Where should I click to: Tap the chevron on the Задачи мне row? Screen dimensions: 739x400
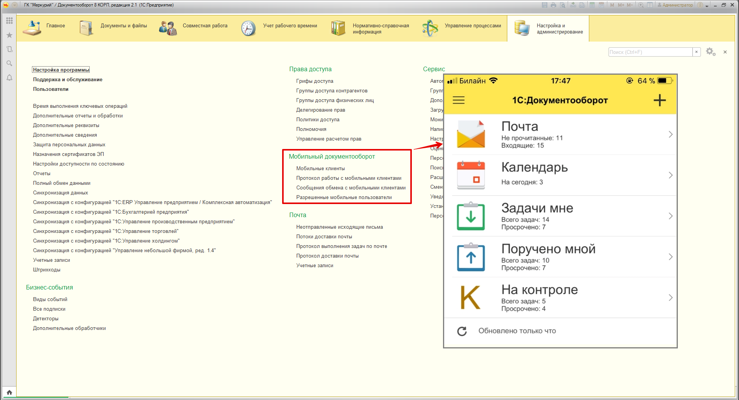(670, 216)
